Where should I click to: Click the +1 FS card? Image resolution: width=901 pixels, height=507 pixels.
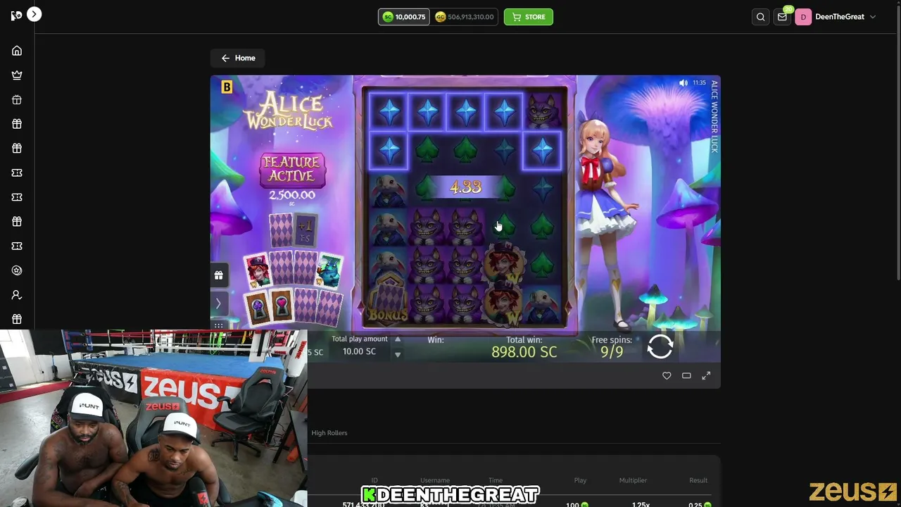(x=305, y=230)
